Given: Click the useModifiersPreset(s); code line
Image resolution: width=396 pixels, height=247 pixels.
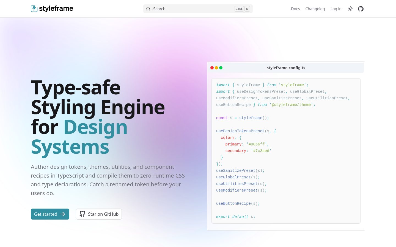Looking at the screenshot, I should pyautogui.click(x=241, y=190).
